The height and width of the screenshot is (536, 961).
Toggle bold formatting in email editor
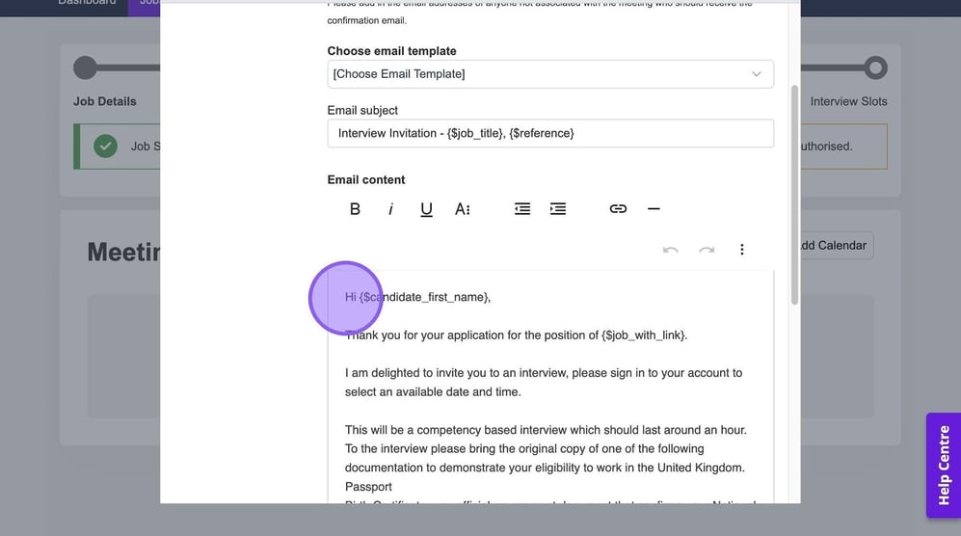(355, 209)
